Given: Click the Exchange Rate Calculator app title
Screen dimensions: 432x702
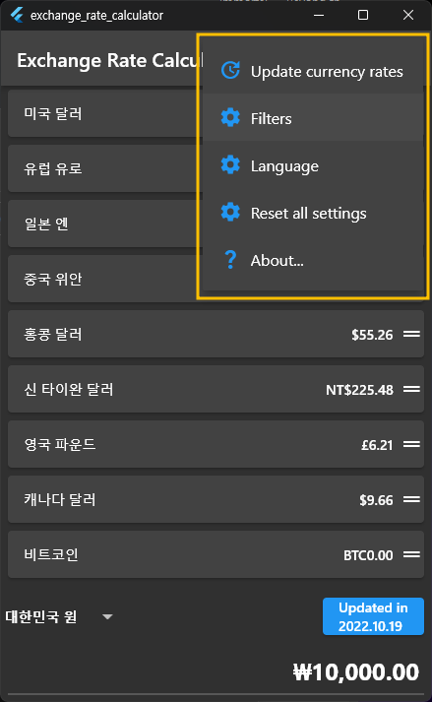Looking at the screenshot, I should [109, 60].
